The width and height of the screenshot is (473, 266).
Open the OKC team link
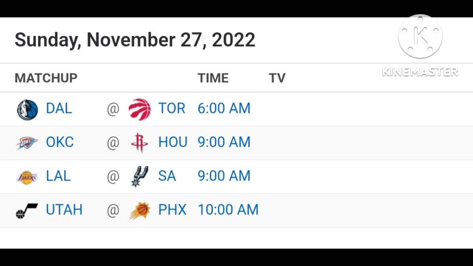tap(60, 142)
